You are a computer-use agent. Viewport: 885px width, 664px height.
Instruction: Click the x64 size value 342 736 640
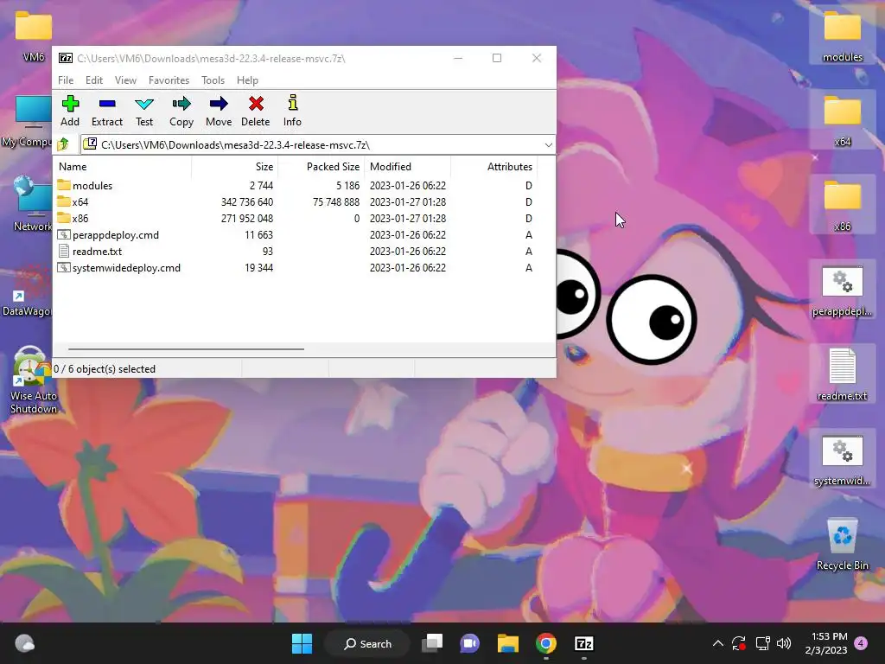[x=247, y=202]
